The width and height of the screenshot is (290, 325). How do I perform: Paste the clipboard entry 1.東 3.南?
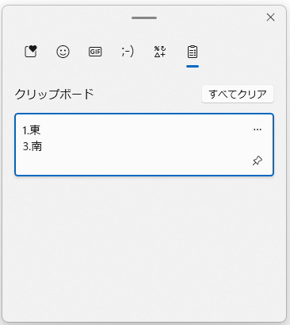144,145
